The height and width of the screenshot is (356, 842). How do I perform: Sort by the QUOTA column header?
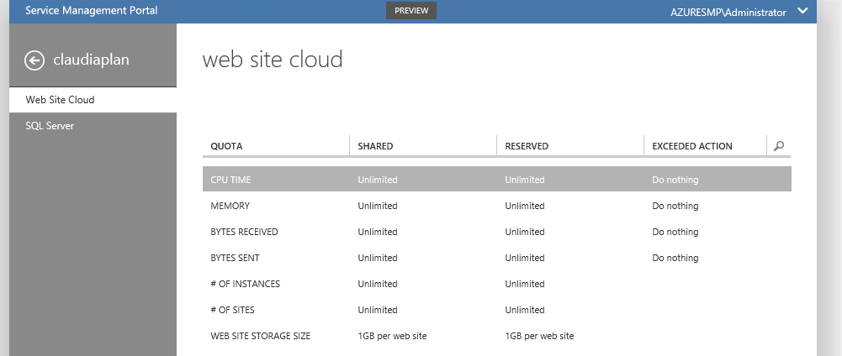click(226, 146)
